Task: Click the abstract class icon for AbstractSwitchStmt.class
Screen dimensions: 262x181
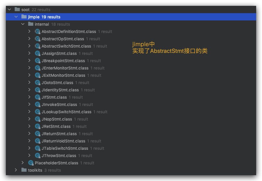Action: pos(37,46)
